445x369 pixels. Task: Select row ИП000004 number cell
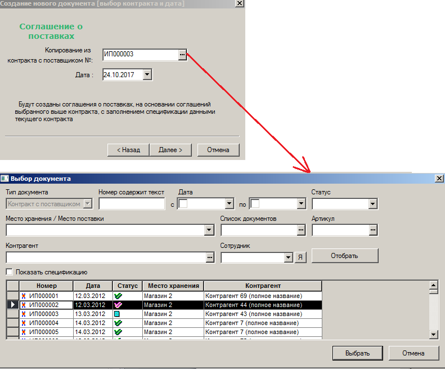(x=46, y=323)
